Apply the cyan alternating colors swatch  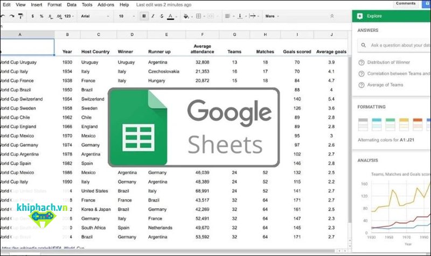(x=377, y=125)
